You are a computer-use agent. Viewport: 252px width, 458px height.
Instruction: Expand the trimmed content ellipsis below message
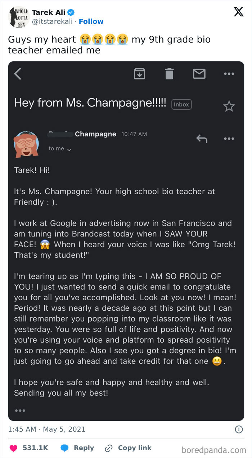coord(20,410)
